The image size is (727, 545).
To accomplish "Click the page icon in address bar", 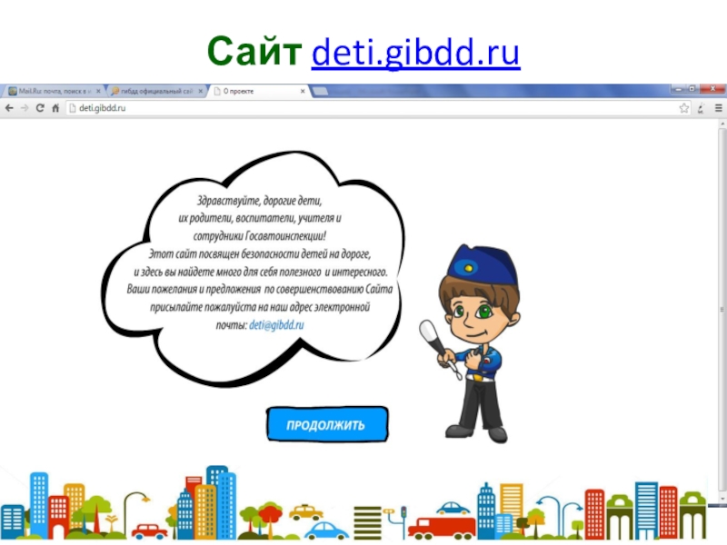I will (x=73, y=108).
